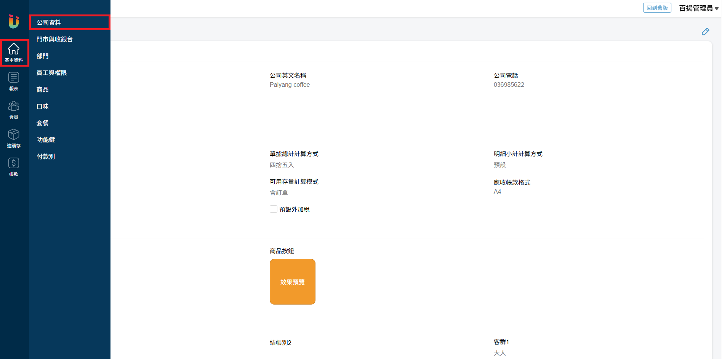Image resolution: width=722 pixels, height=359 pixels.
Task: Open the 部門 submenu entry
Action: (43, 56)
